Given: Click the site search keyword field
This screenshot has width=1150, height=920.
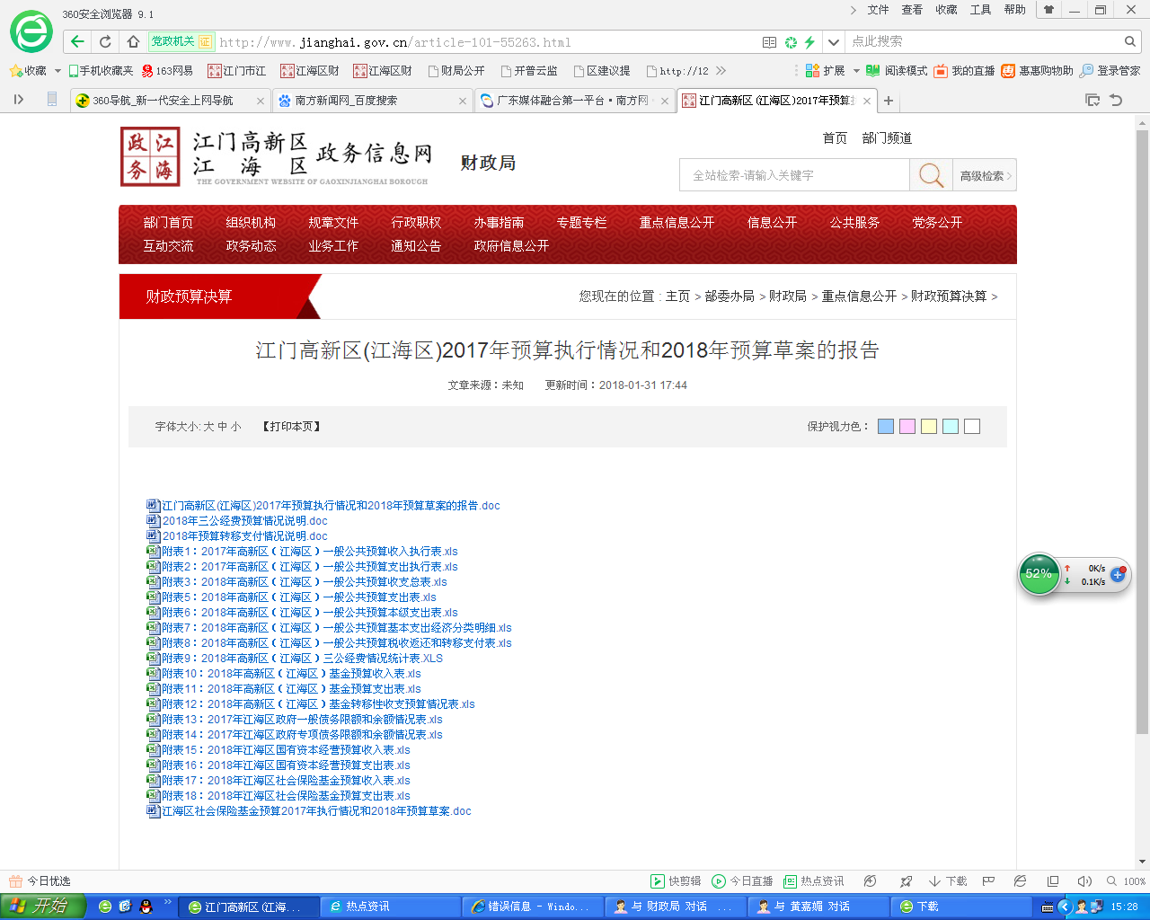Looking at the screenshot, I should click(x=794, y=175).
